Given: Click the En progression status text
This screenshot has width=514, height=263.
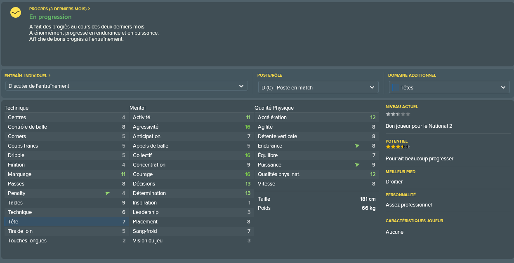Looking at the screenshot, I should pos(50,17).
